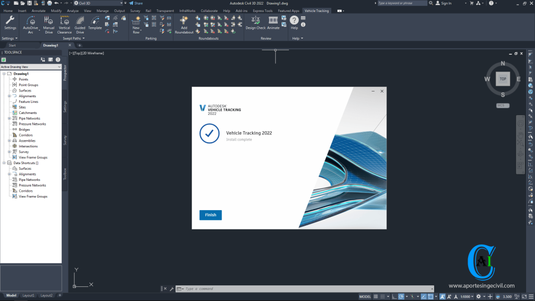This screenshot has height=301, width=535.
Task: Click the Finish button in the installer dialog
Action: coord(210,215)
